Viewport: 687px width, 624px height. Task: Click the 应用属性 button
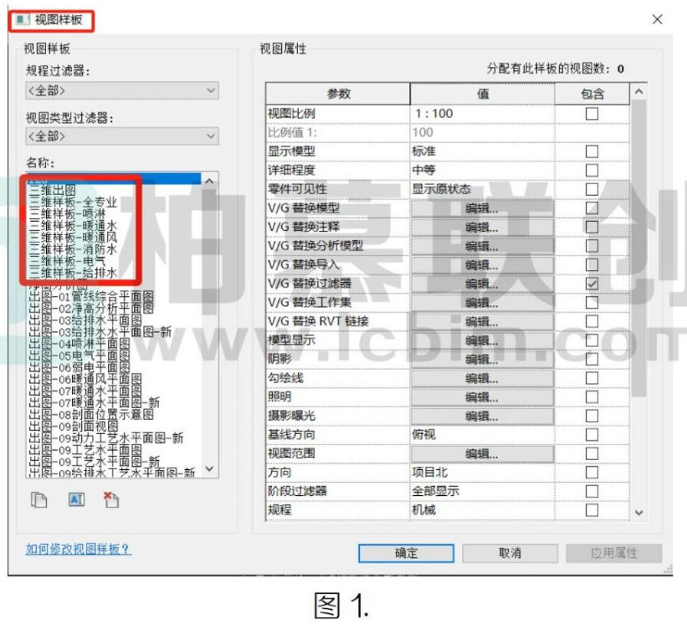point(614,553)
